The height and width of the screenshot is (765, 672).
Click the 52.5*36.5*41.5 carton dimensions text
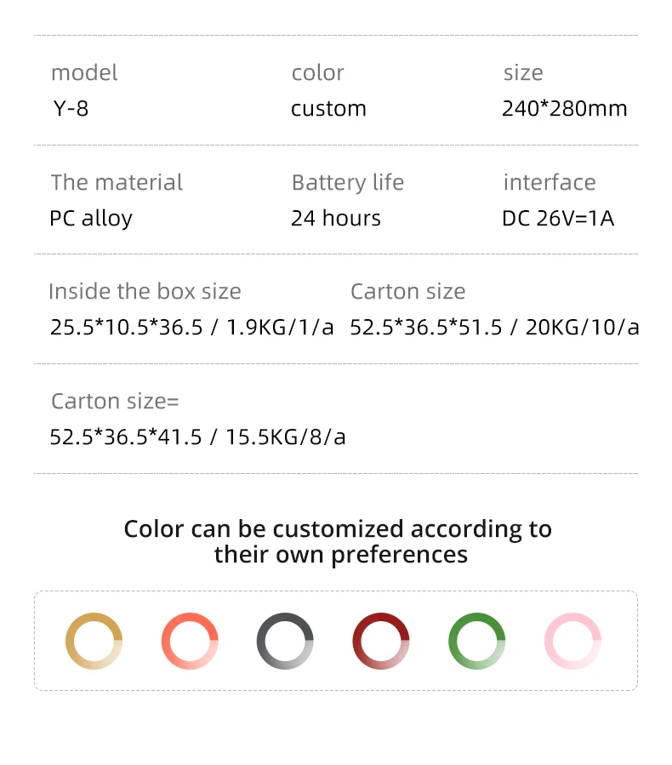tap(197, 437)
